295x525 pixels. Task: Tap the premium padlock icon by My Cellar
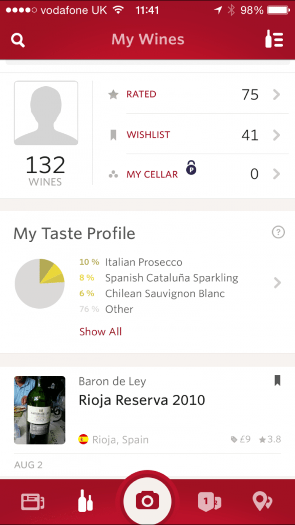(x=192, y=168)
